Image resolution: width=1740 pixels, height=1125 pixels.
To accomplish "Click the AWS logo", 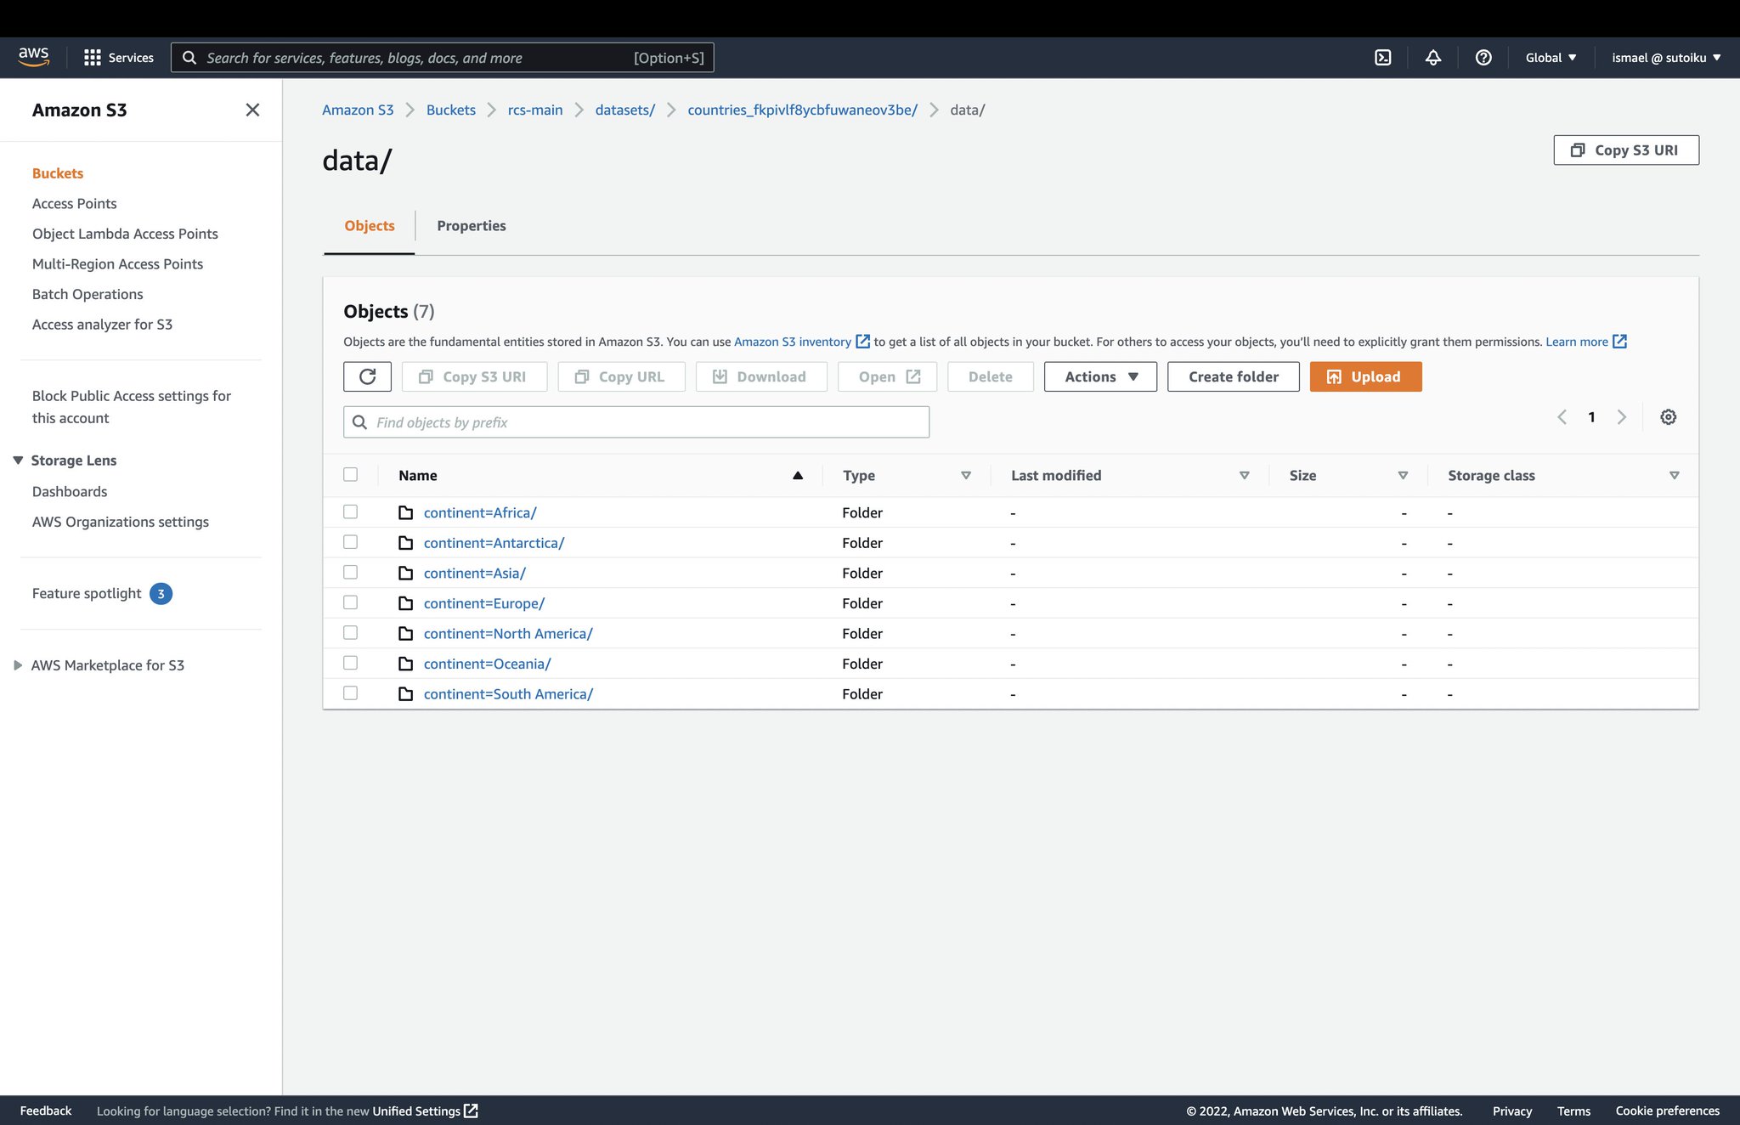I will (x=33, y=56).
